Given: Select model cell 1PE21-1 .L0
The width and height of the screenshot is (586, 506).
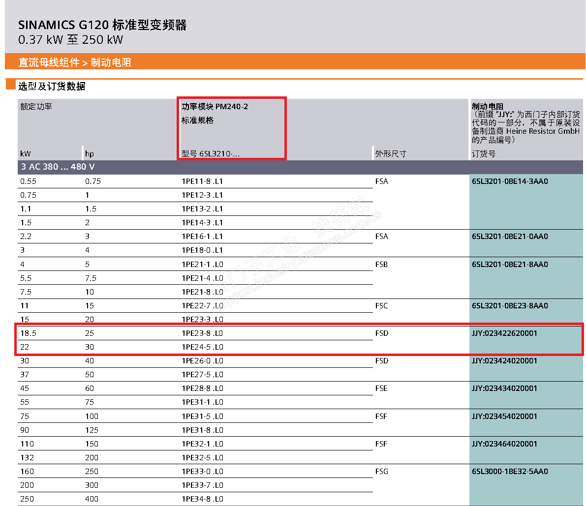Looking at the screenshot, I should [x=202, y=265].
